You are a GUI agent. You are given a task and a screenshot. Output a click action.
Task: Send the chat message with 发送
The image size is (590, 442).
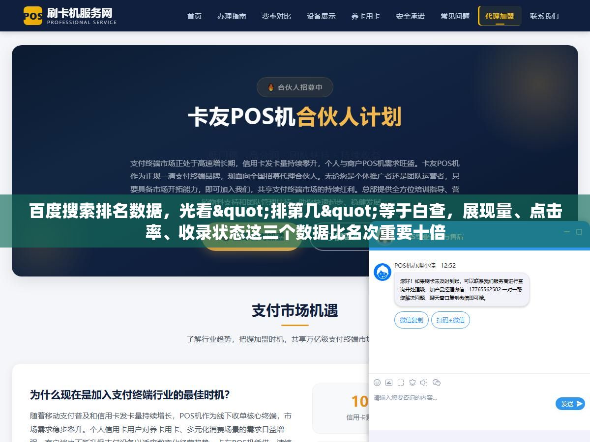coord(570,404)
